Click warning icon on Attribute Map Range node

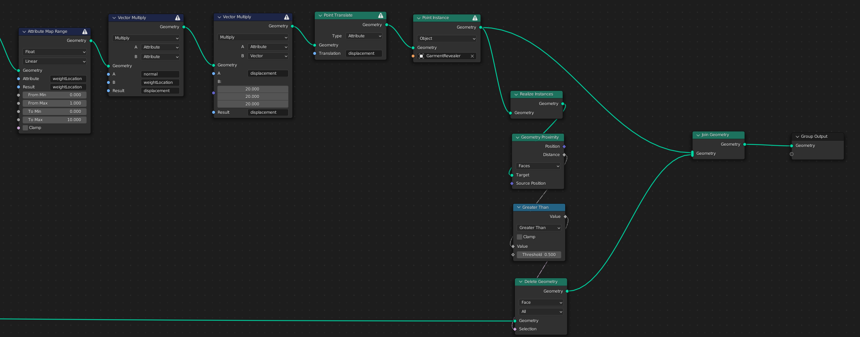(x=85, y=32)
